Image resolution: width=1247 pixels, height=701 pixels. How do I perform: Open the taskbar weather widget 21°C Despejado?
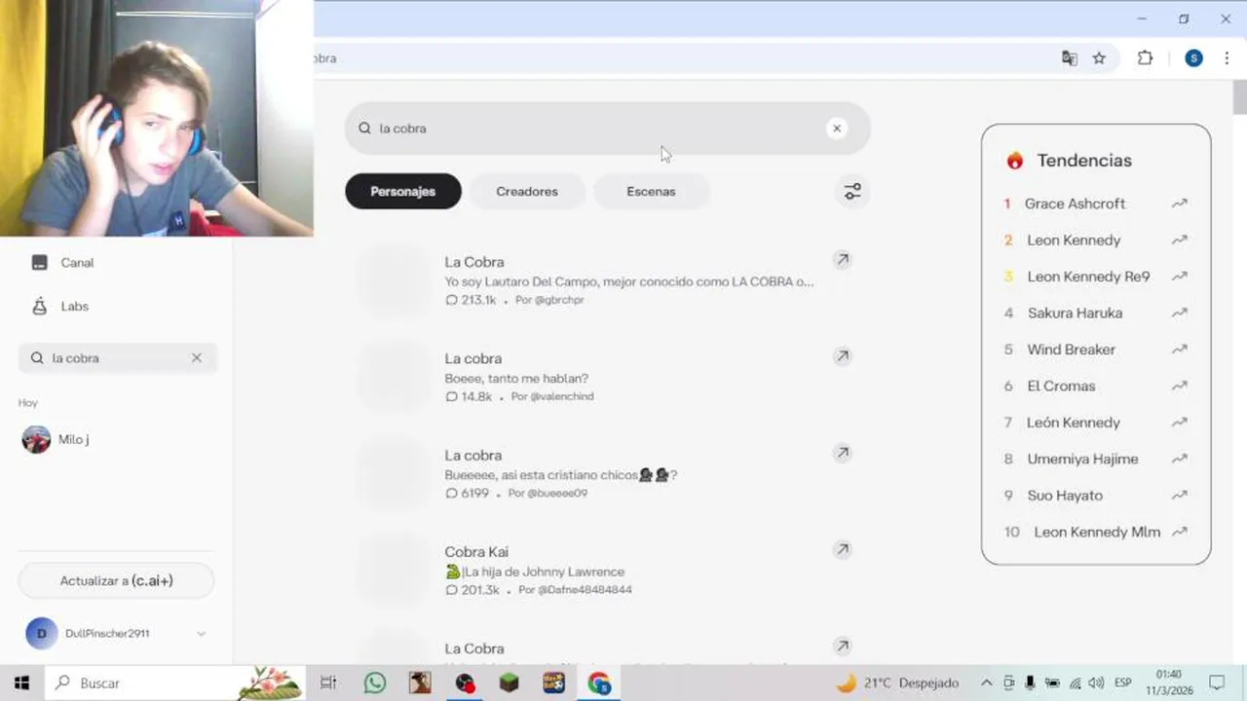tap(897, 683)
